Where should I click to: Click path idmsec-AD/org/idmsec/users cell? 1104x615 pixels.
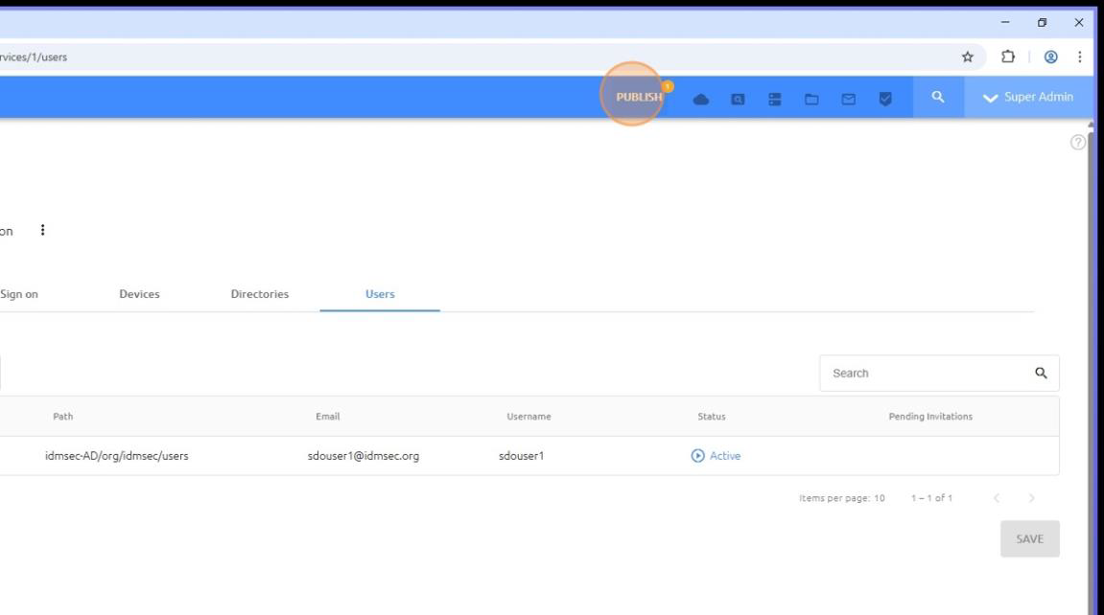(x=117, y=455)
